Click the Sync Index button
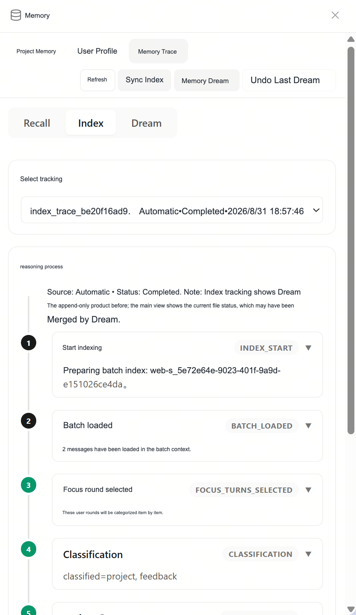 [145, 80]
